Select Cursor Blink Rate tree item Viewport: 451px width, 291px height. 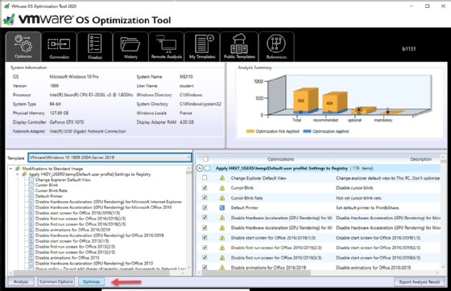(52, 191)
